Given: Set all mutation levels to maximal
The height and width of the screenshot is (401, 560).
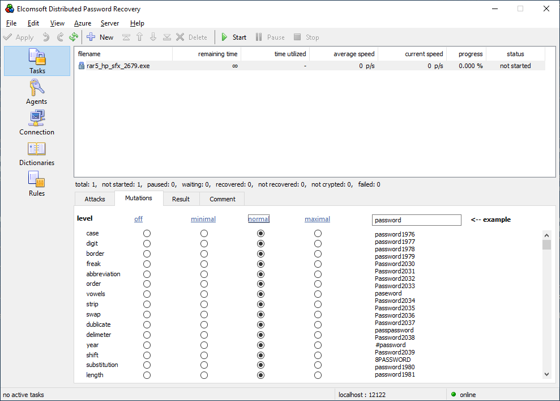Looking at the screenshot, I should click(317, 219).
